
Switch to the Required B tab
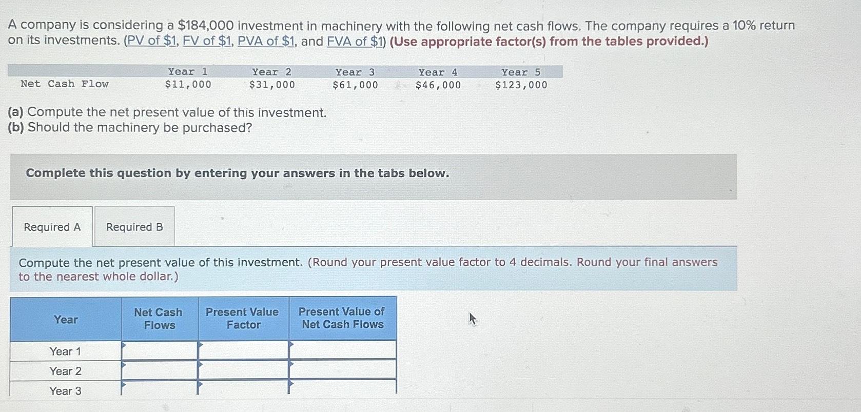pyautogui.click(x=133, y=226)
